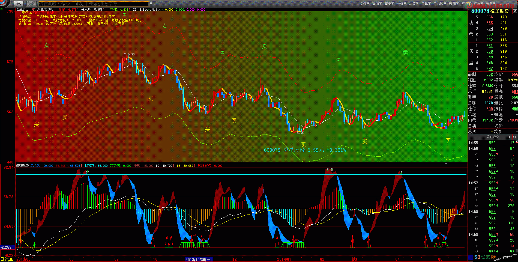Click the 内盘 39492 value
This screenshot has height=262, width=518.
point(487,120)
